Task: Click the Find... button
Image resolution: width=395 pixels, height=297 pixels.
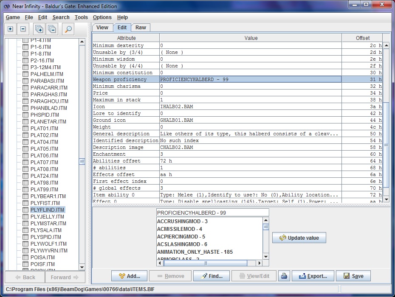Action: [212, 276]
